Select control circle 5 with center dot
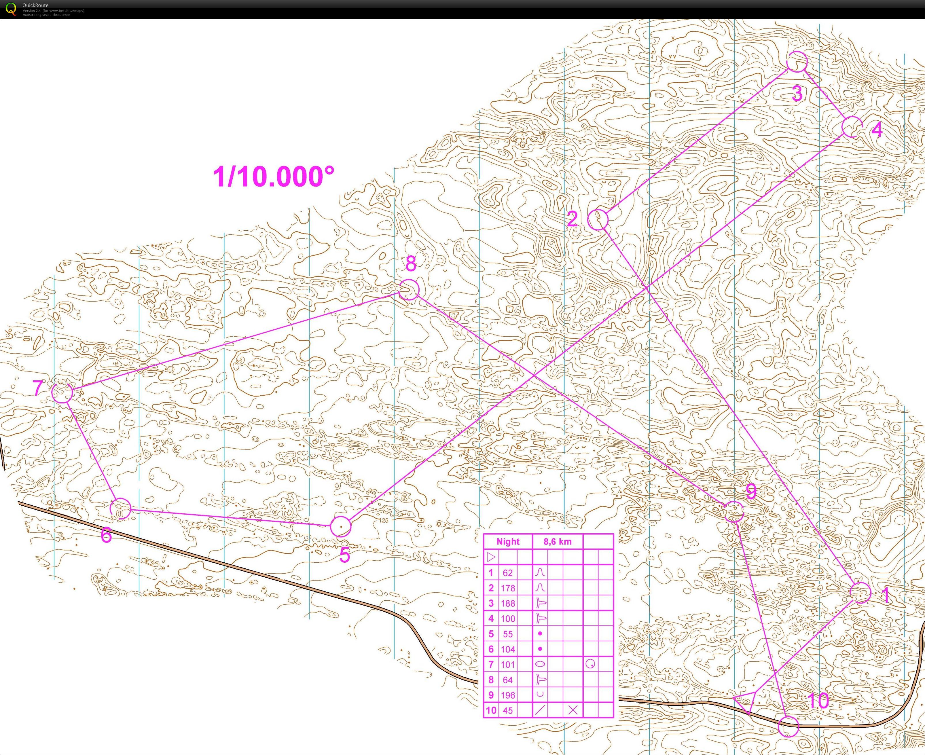 [x=341, y=527]
